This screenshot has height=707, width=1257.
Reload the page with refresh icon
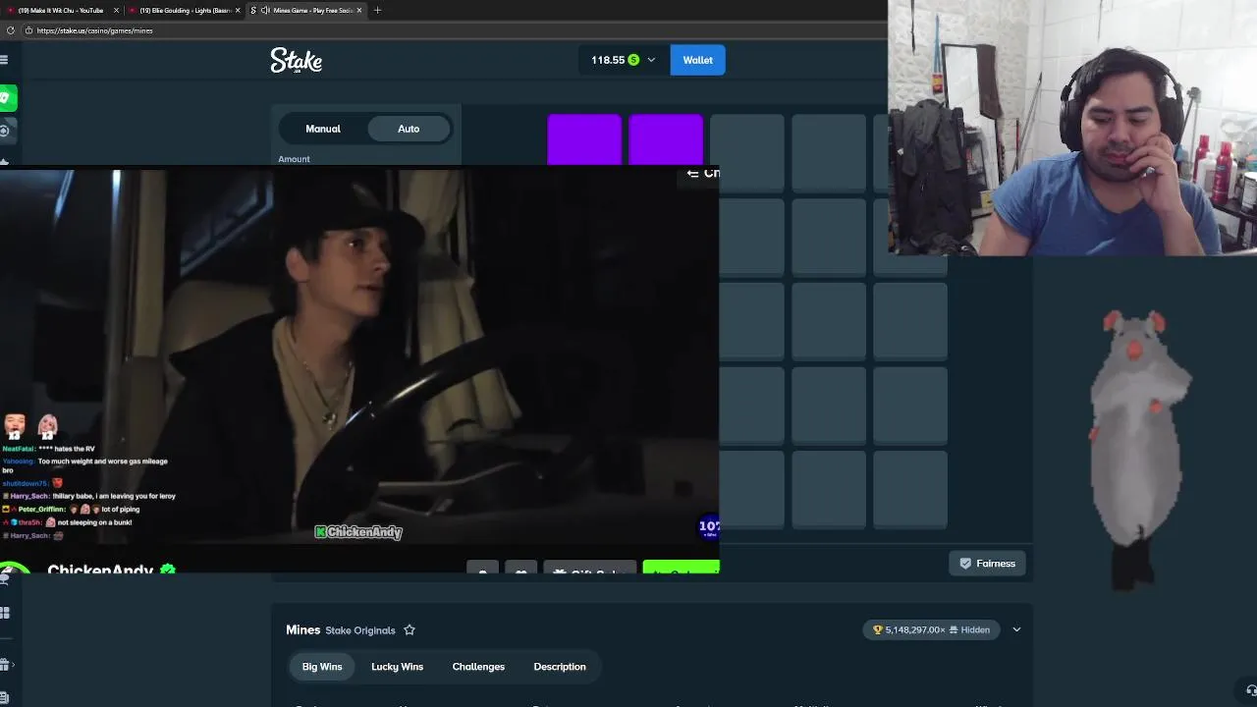pyautogui.click(x=11, y=30)
